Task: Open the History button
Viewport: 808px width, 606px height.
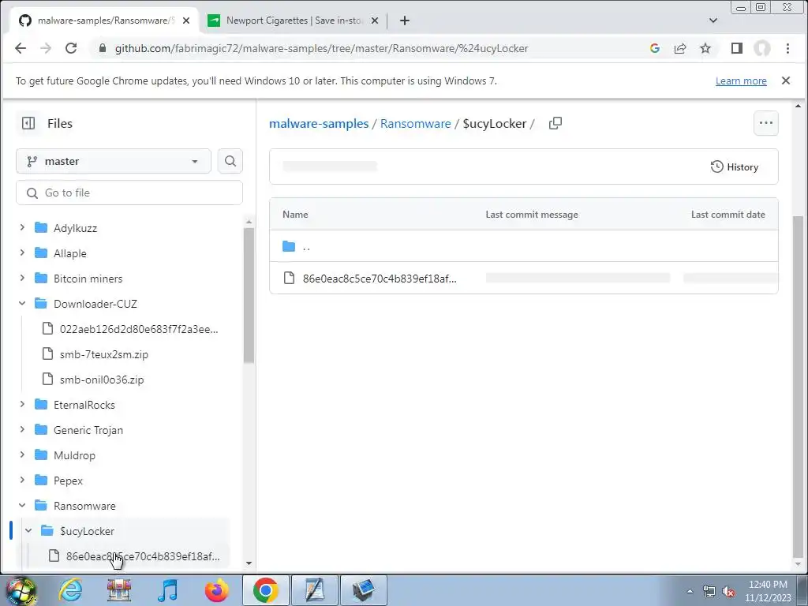Action: 735,167
